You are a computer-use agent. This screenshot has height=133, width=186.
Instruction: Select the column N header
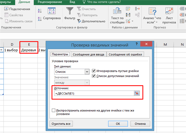click(180, 45)
